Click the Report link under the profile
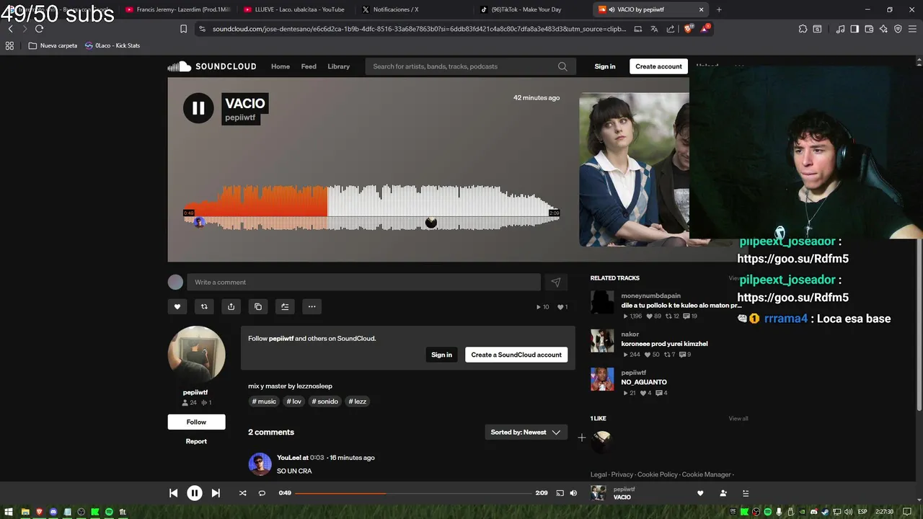Screen dimensions: 923x519 coord(196,441)
